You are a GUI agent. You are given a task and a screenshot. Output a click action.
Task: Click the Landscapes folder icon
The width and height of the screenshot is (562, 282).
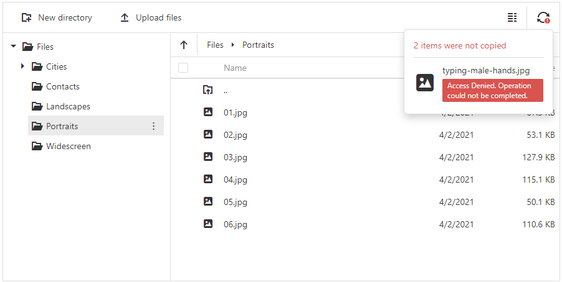pos(37,106)
